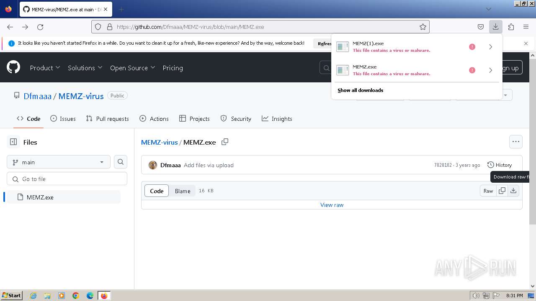The height and width of the screenshot is (301, 536).
Task: Launch Chrome from the taskbar
Action: pos(76,296)
